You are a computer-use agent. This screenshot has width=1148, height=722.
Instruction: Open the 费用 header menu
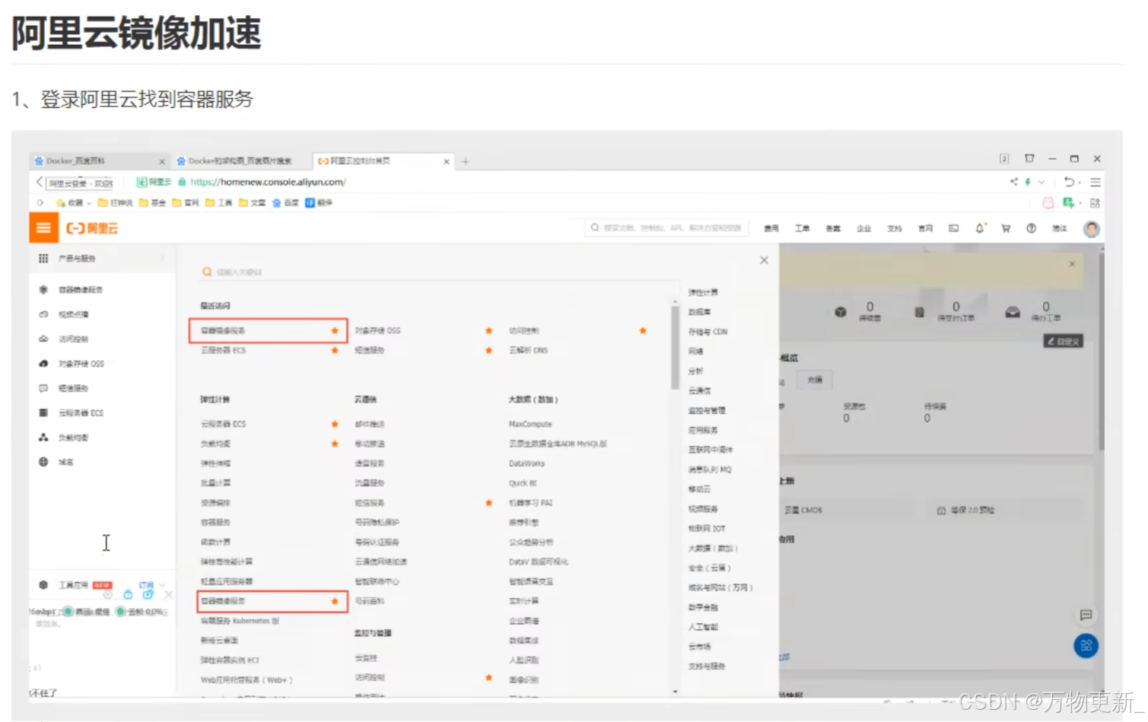click(x=771, y=228)
